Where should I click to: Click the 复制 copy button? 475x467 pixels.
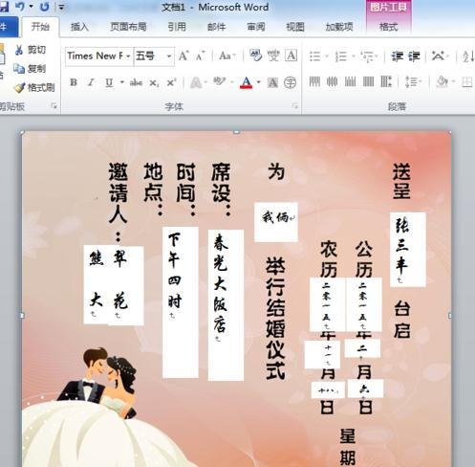tap(31, 69)
